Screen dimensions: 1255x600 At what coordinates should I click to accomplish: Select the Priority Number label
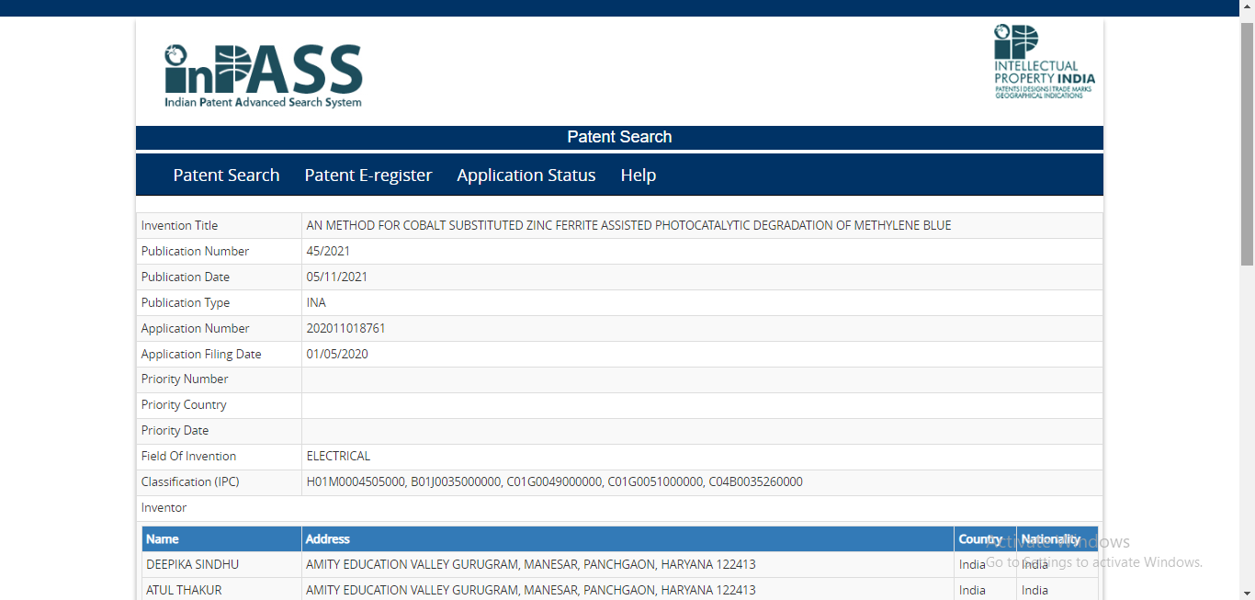pyautogui.click(x=185, y=379)
